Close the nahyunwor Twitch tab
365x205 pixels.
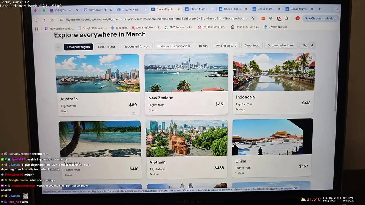point(111,10)
